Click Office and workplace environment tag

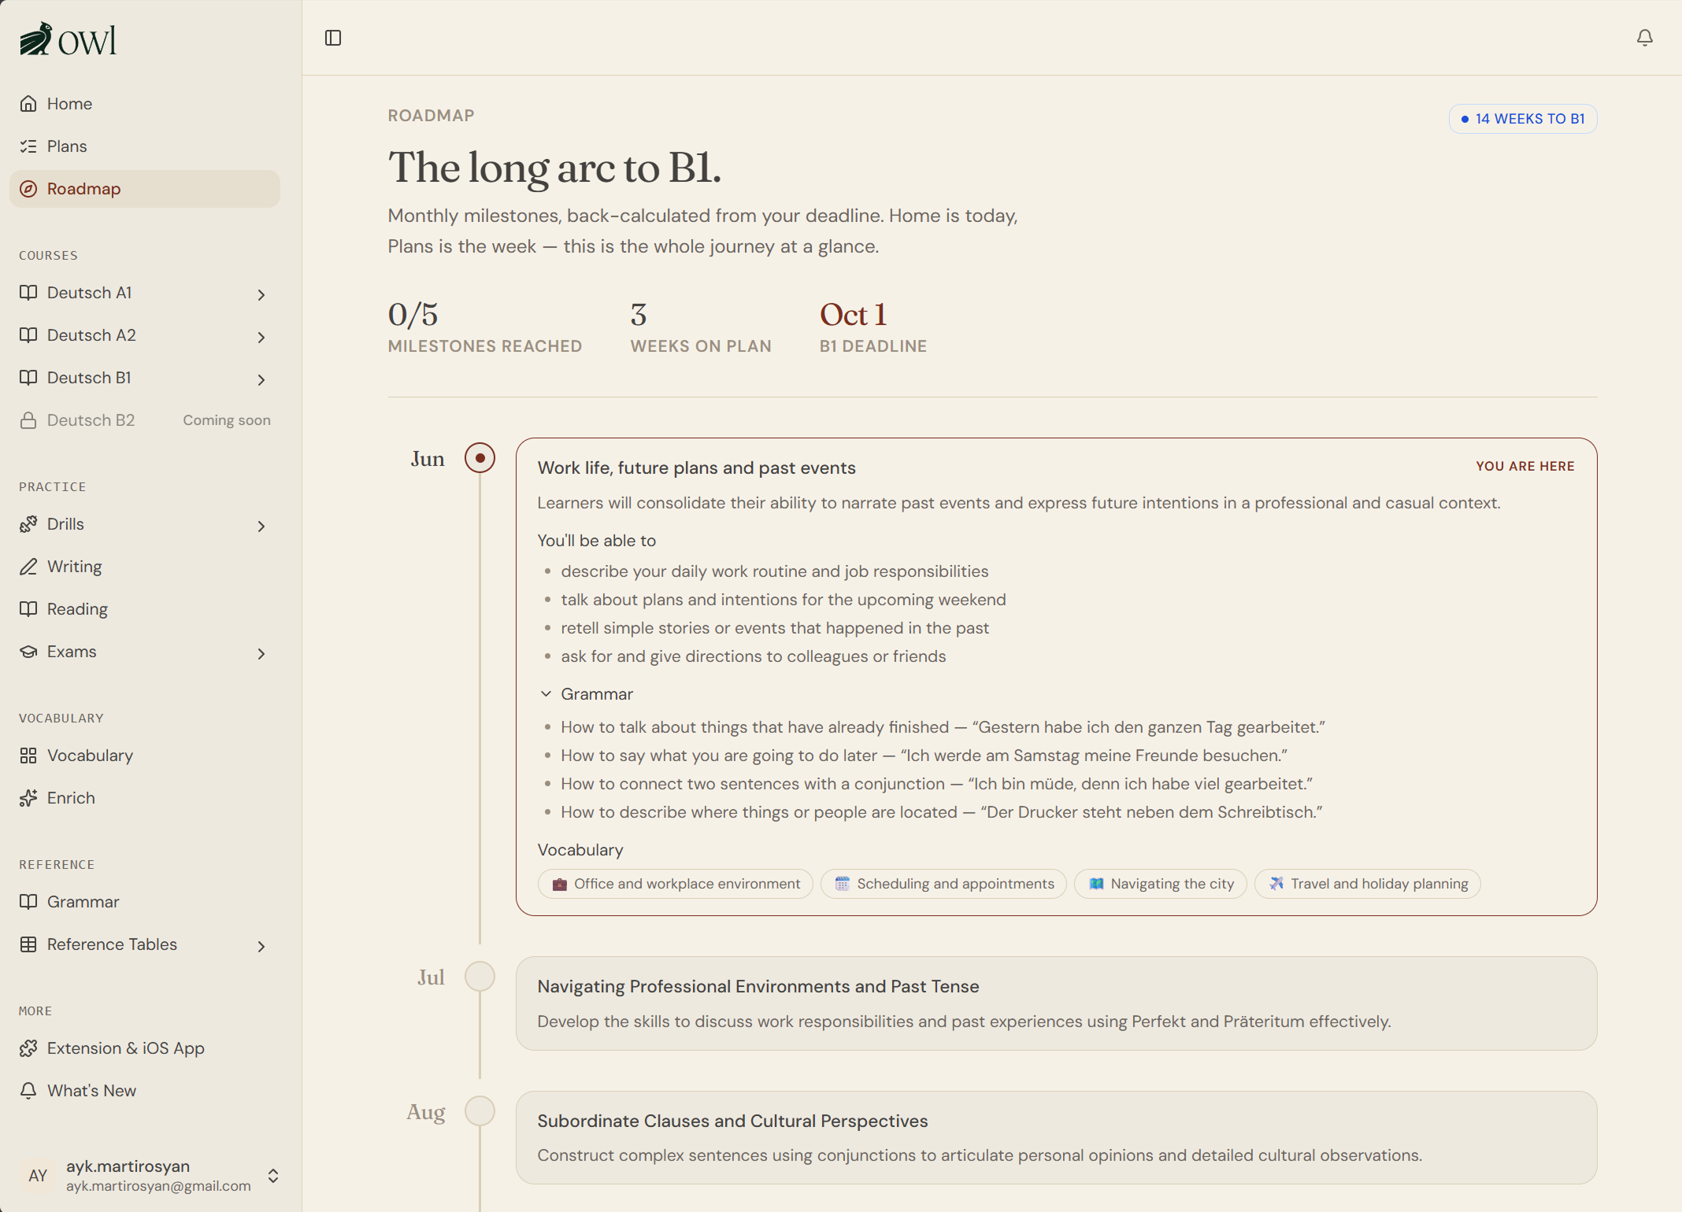pos(676,884)
